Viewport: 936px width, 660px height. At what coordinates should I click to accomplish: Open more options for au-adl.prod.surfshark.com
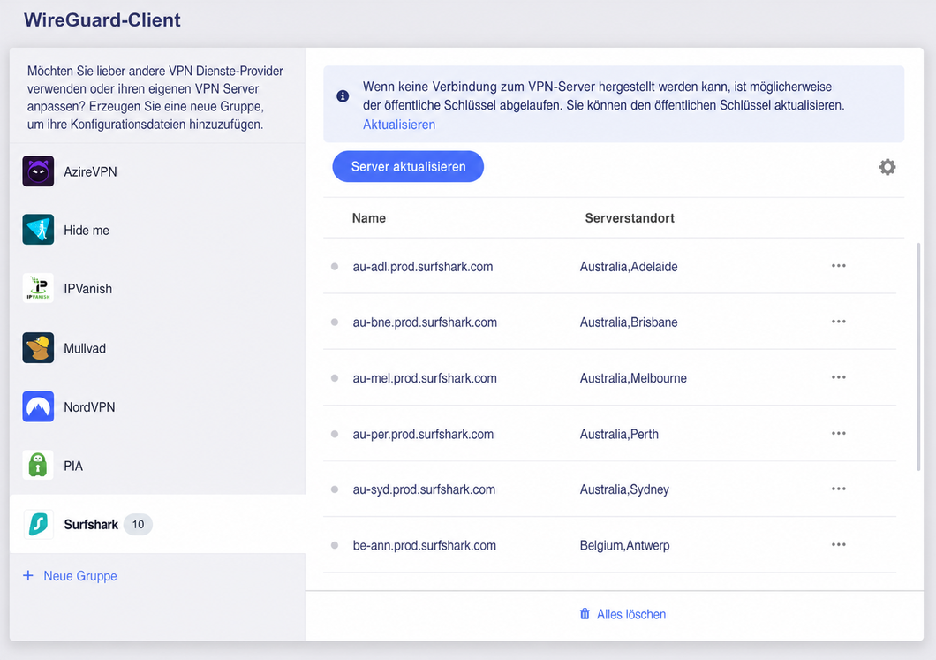coord(839,266)
